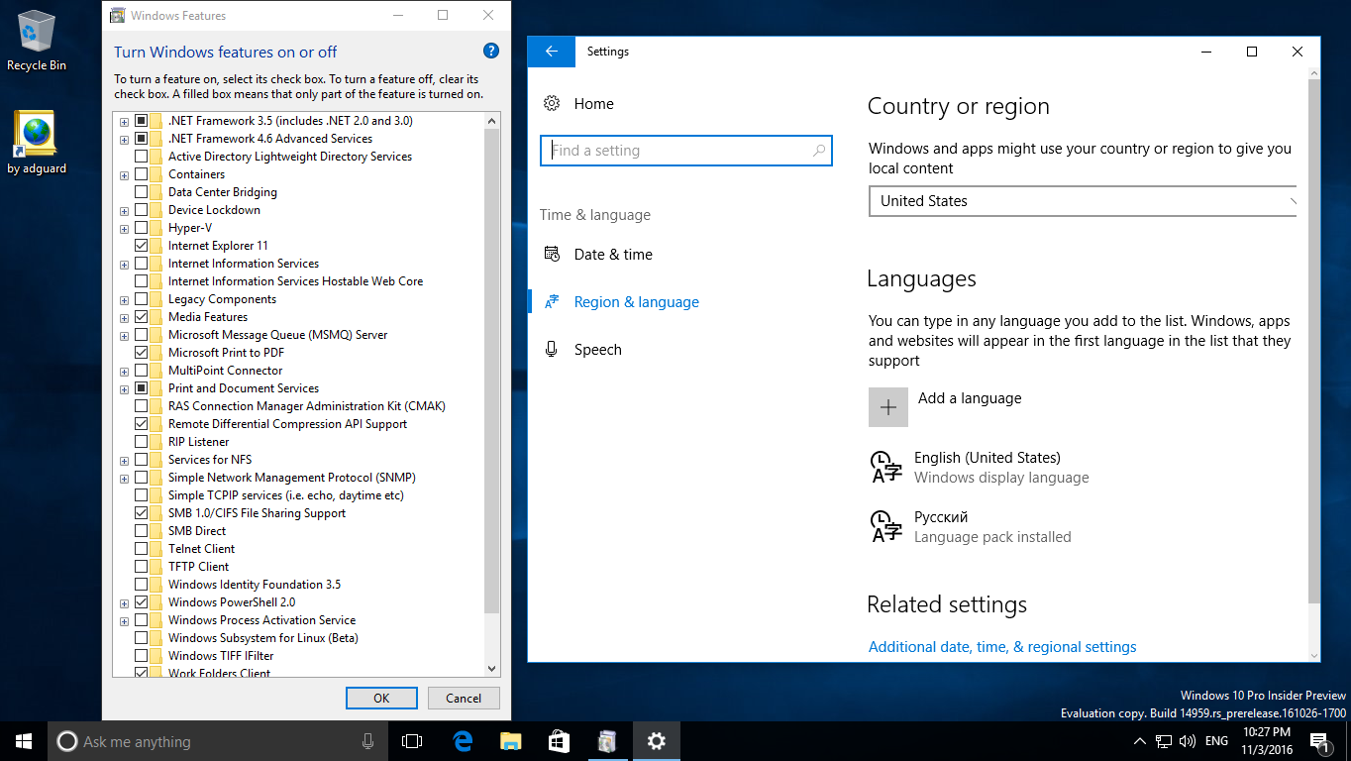Click the Ask me anything search box
This screenshot has height=761, width=1351.
[217, 741]
